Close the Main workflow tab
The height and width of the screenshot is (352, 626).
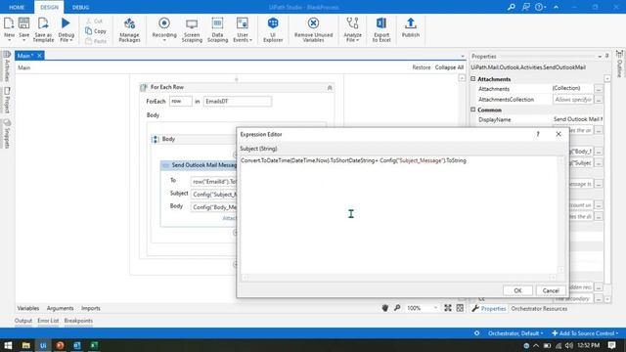click(x=39, y=56)
